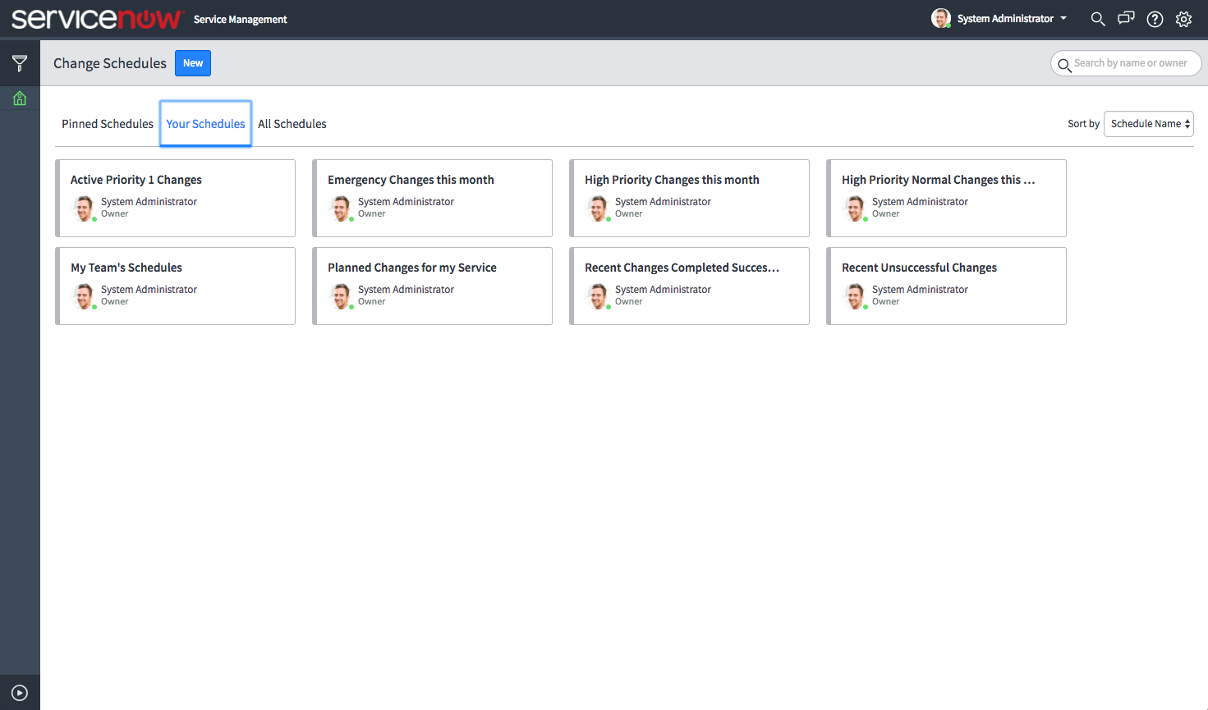Click the play button icon at bottom left
Image resolution: width=1208 pixels, height=710 pixels.
click(x=20, y=693)
